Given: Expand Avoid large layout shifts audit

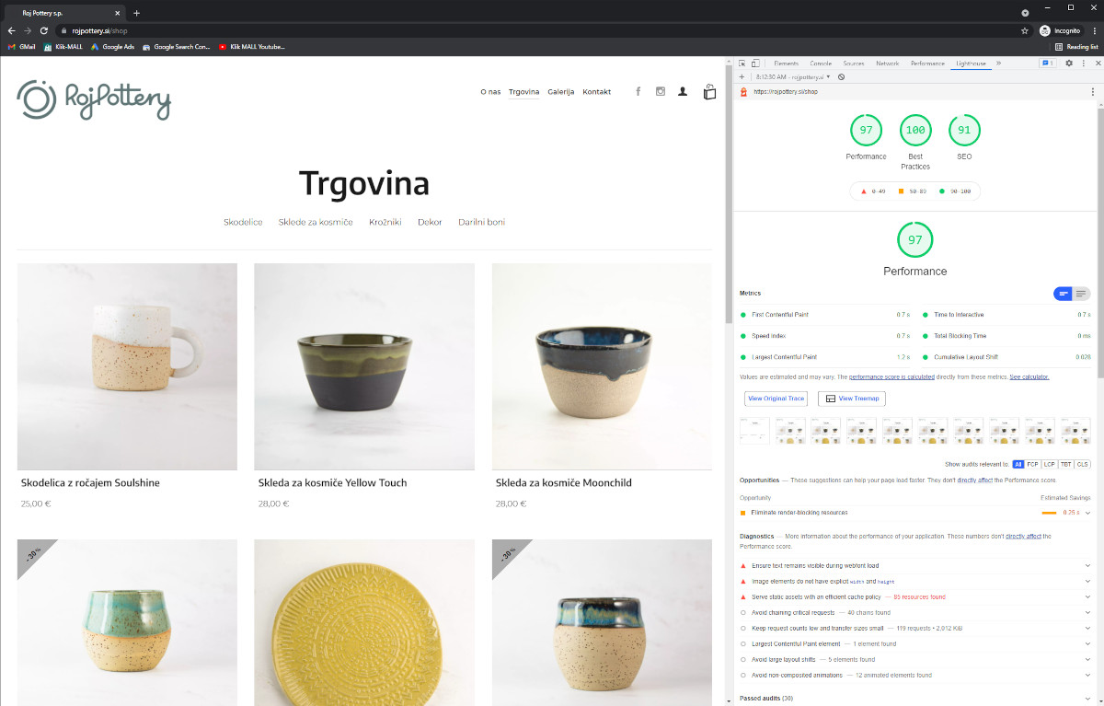Looking at the screenshot, I should point(915,660).
